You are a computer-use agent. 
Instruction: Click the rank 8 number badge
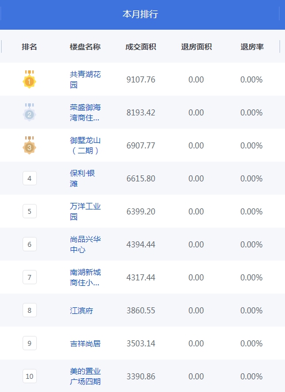(x=30, y=310)
